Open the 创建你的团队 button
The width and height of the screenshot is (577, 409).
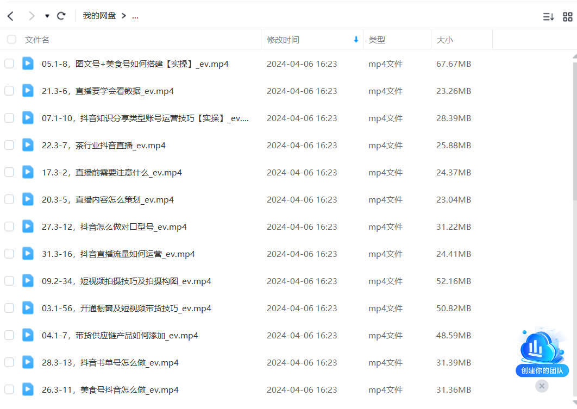[542, 370]
